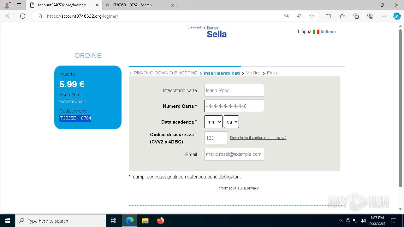Open volume control in tray

click(x=363, y=221)
